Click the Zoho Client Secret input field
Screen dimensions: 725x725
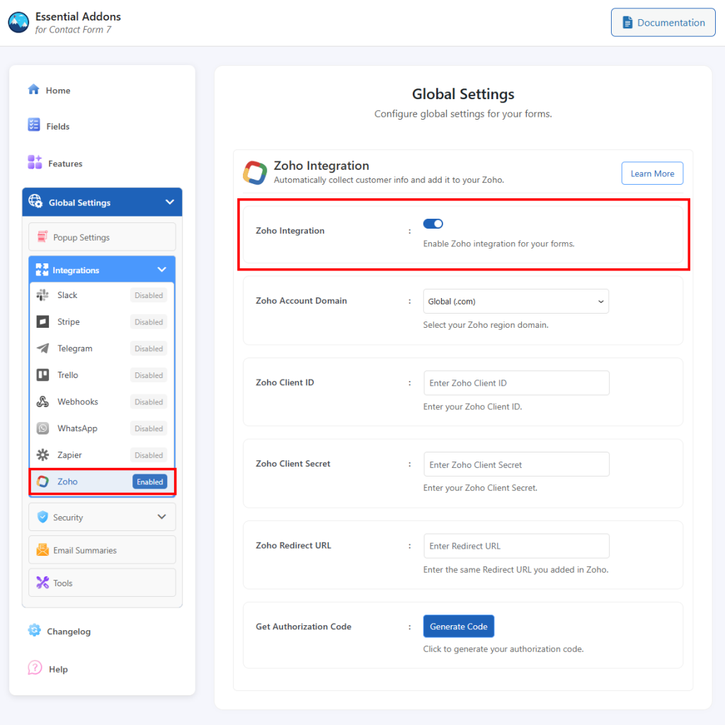[x=516, y=464]
